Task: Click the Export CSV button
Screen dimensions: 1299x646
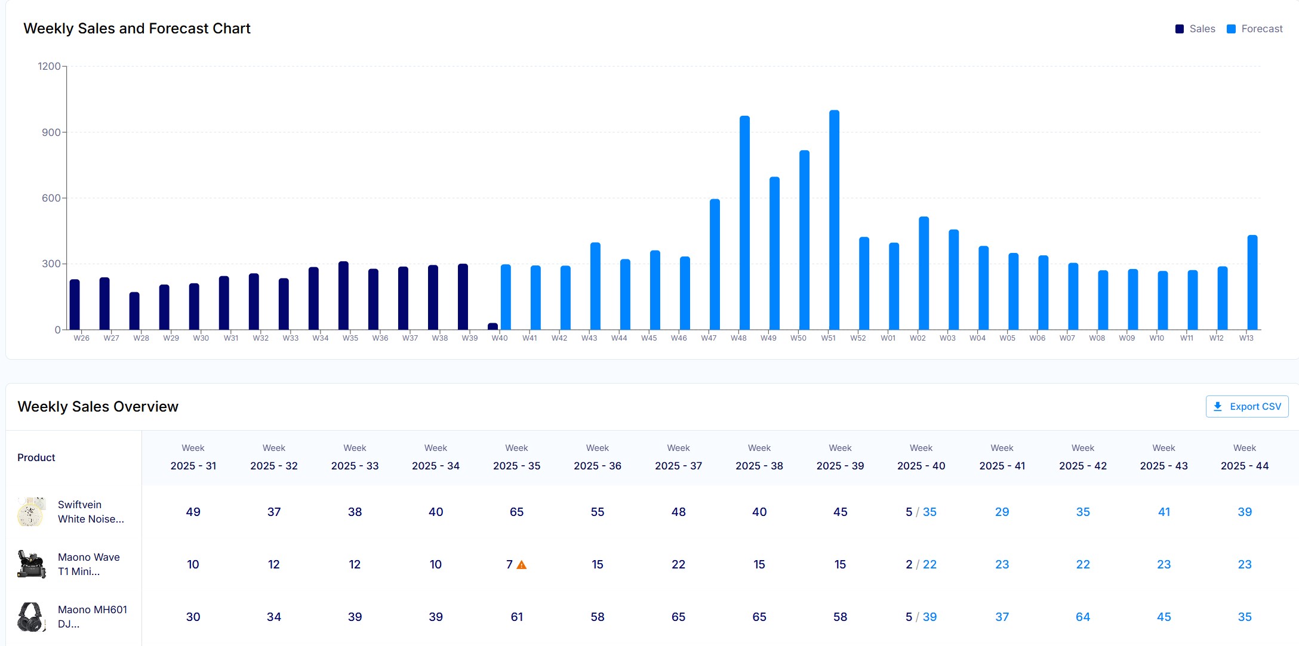Action: [x=1247, y=406]
